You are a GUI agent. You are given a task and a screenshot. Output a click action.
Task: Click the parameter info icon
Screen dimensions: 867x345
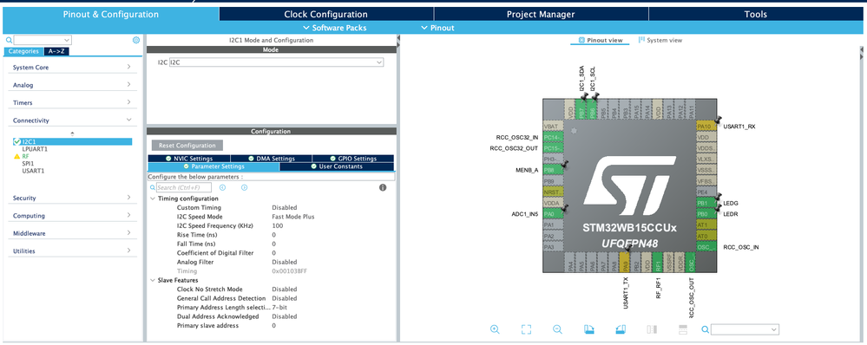click(383, 188)
